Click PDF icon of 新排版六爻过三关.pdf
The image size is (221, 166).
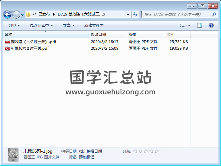(x=8, y=48)
